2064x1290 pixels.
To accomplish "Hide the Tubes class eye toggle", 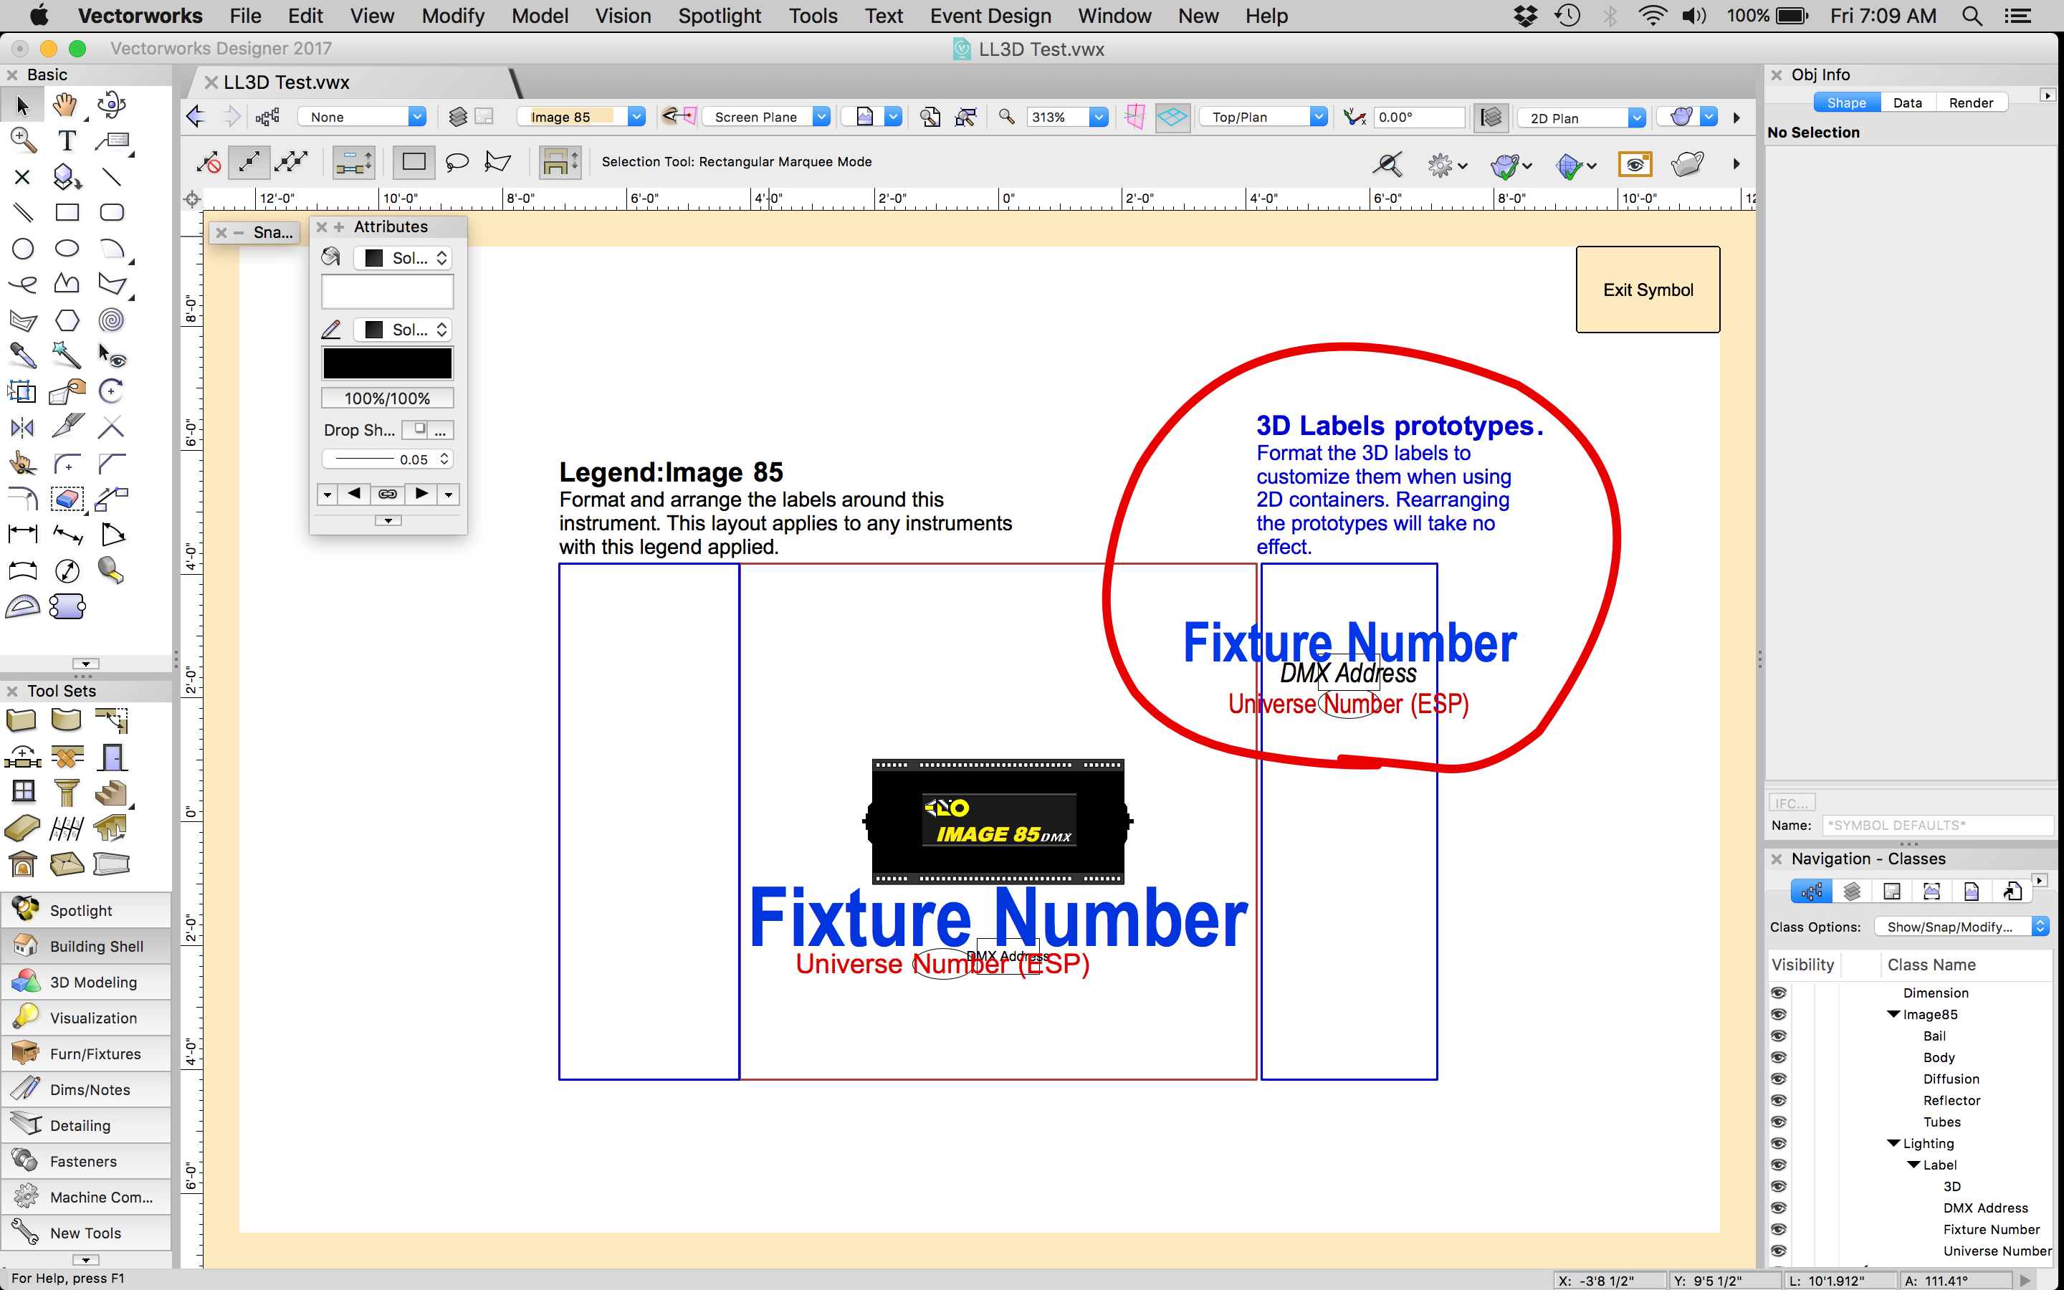I will [1780, 1121].
